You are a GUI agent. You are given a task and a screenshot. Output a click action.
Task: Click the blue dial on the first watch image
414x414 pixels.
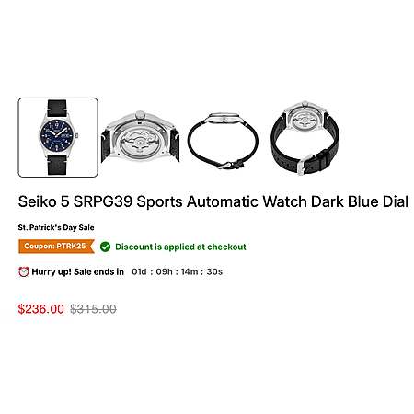tap(57, 135)
